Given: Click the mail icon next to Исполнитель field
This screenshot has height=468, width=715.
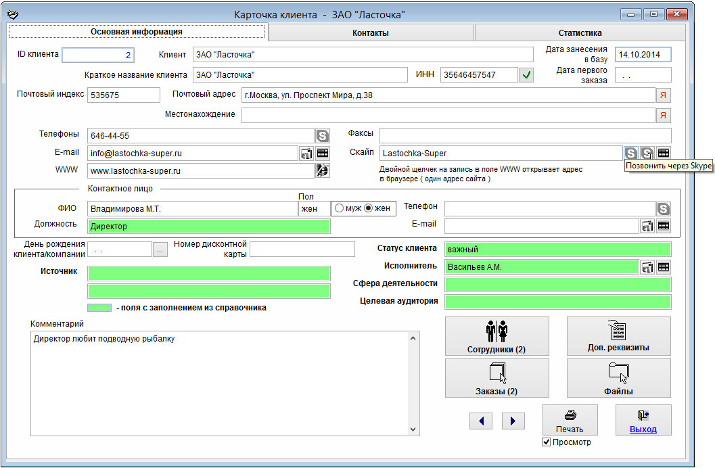Looking at the screenshot, I should [647, 267].
